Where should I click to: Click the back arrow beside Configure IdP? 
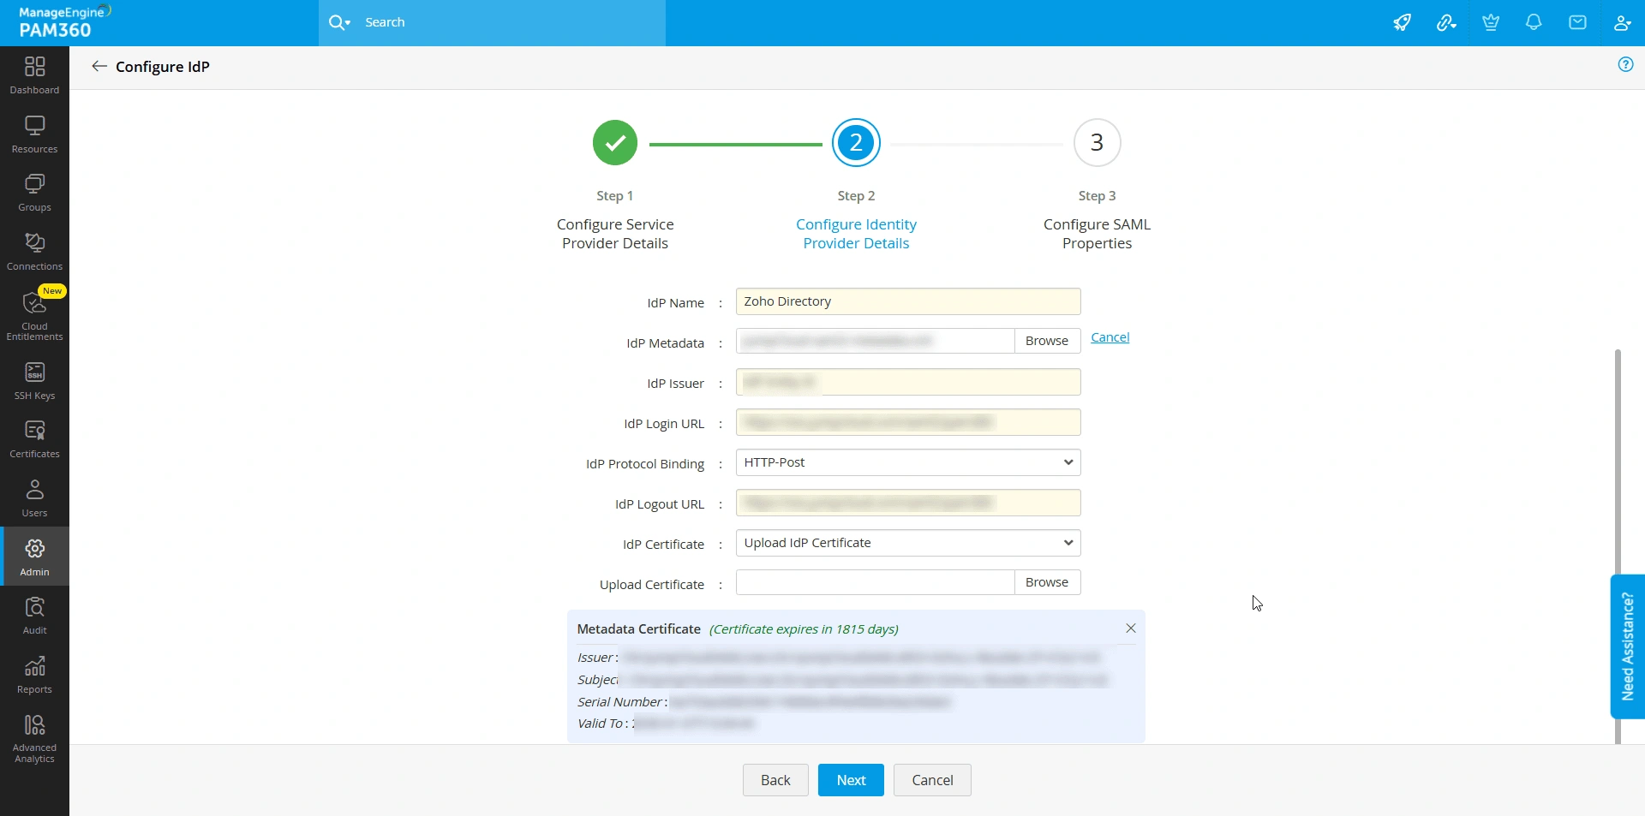tap(99, 66)
